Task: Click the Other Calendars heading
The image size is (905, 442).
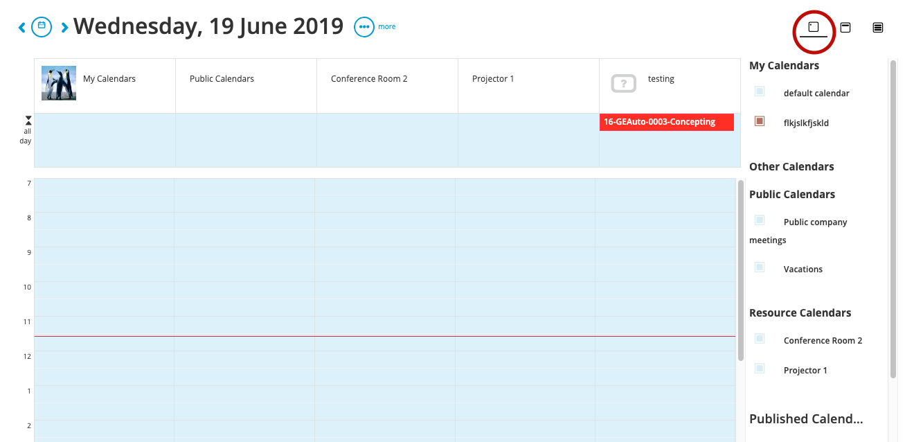Action: coord(791,167)
